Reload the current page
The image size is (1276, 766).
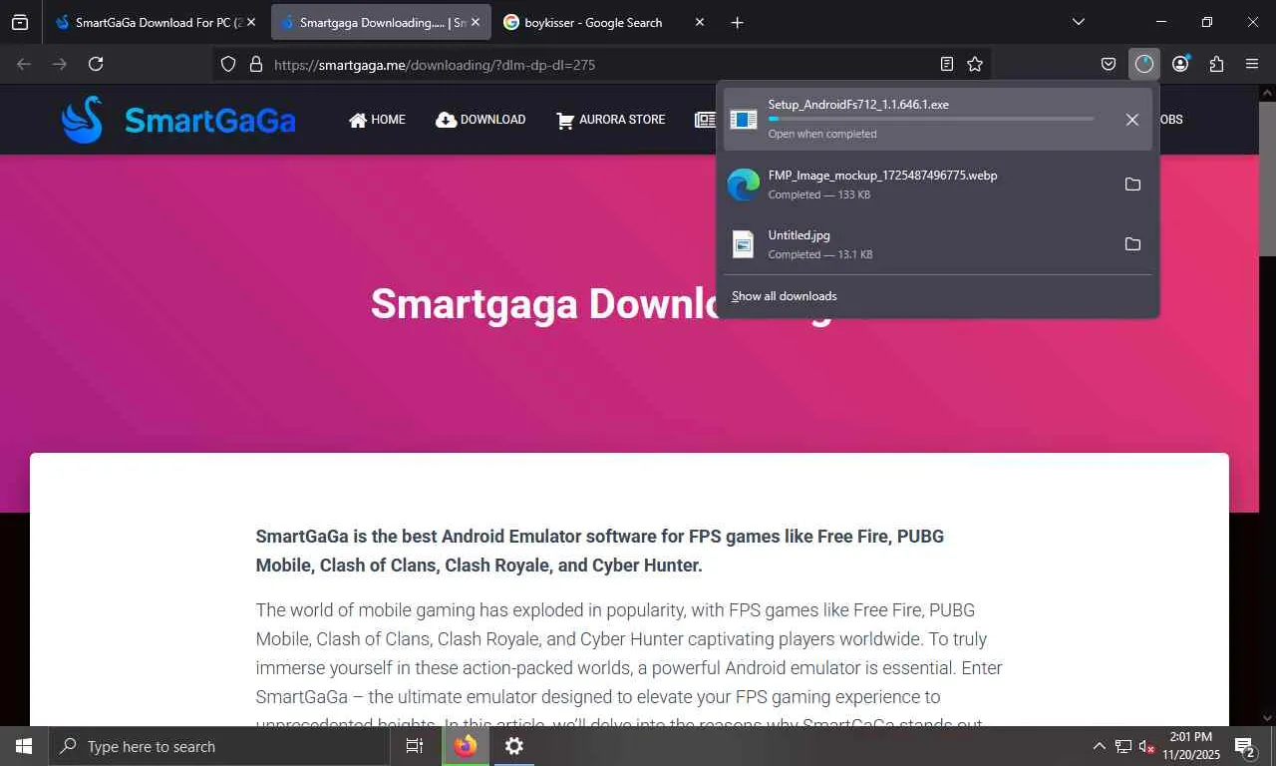[x=96, y=64]
